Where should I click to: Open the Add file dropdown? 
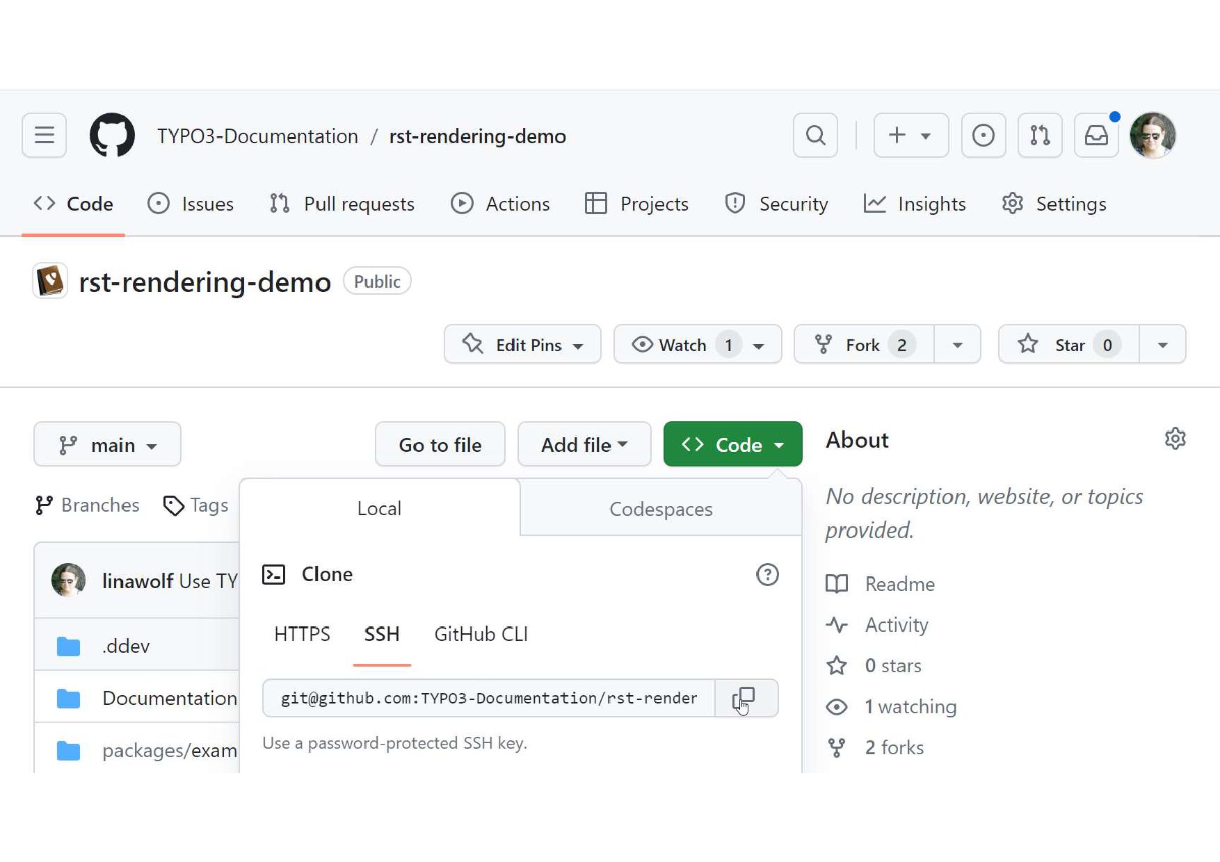(584, 444)
